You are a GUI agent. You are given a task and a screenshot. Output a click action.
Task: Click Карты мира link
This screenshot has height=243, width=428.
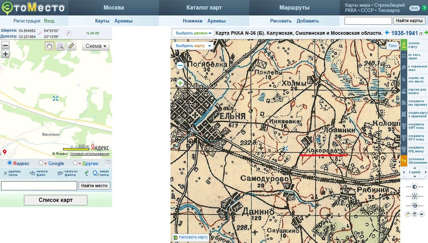(x=358, y=5)
